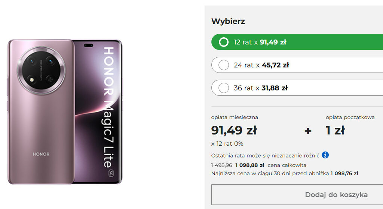383x209 pixels.
Task: Click the HONOR Magic7 Lite product image
Action: (x=65, y=112)
